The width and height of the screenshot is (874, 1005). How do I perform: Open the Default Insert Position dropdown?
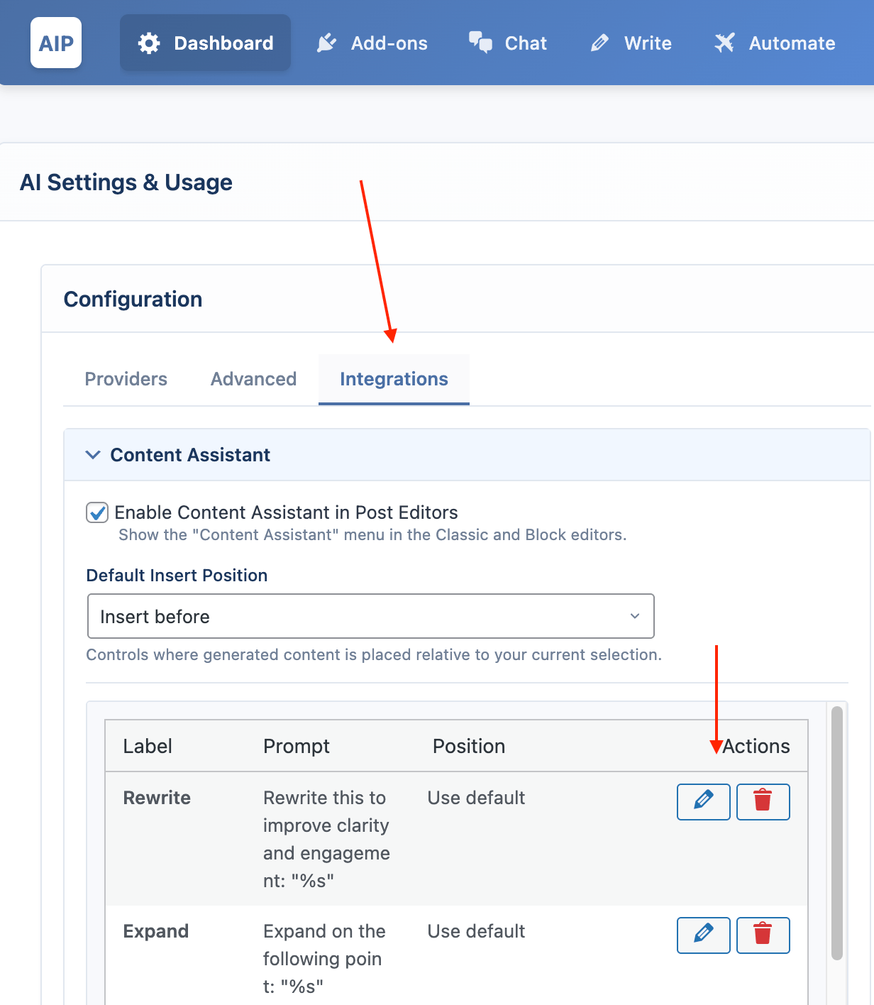click(370, 616)
